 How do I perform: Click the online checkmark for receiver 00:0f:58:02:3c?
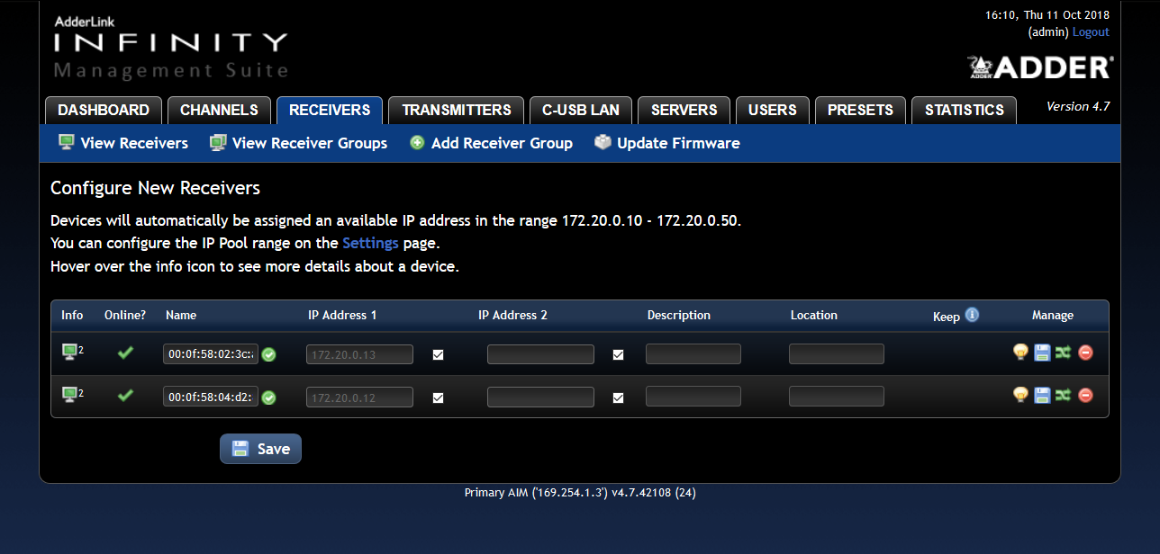[x=125, y=353]
